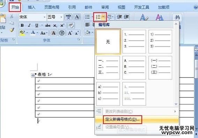
Task: Open the 邮件 tab
Action: coord(88,7)
